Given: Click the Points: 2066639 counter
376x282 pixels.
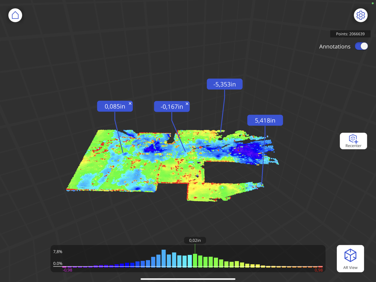Looking at the screenshot, I should tap(350, 34).
